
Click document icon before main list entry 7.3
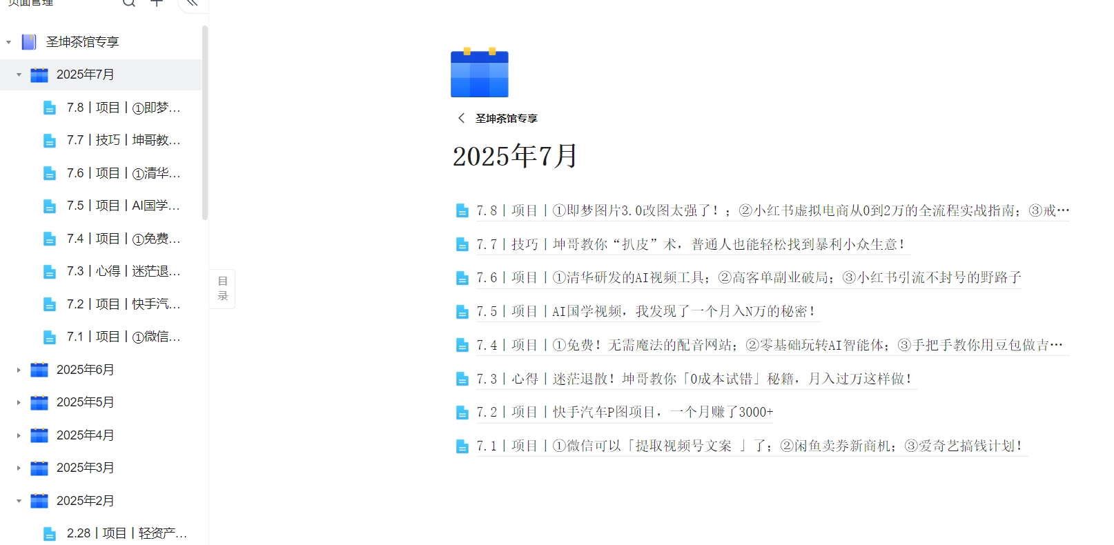[x=462, y=379]
